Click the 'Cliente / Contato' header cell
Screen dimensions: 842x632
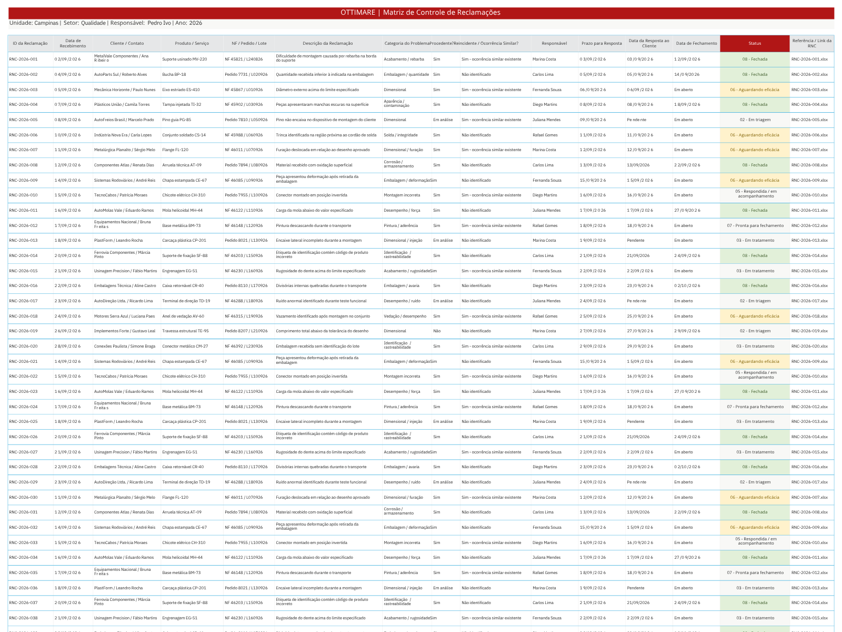pos(127,43)
